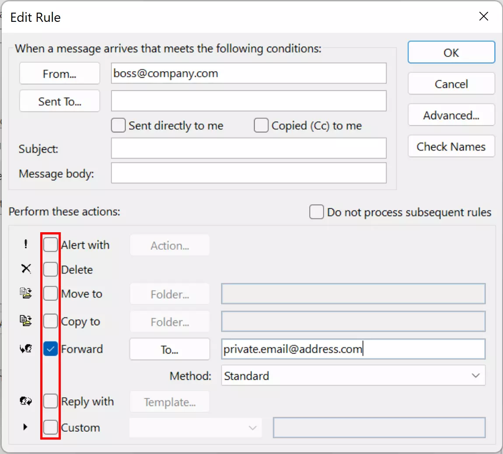The image size is (503, 454).
Task: Uncheck the Forward checkbox
Action: pyautogui.click(x=50, y=349)
